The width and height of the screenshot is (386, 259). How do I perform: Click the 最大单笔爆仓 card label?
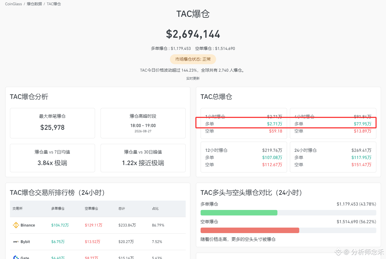pyautogui.click(x=52, y=116)
